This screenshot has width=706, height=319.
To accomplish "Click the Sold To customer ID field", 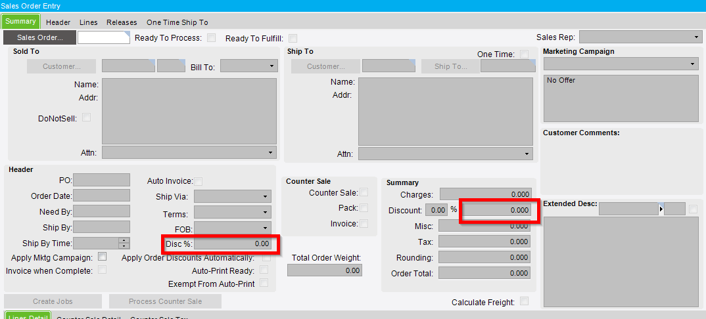I will coord(128,66).
